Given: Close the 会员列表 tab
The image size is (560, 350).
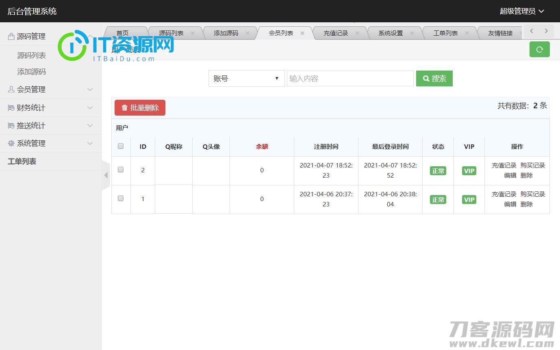Looking at the screenshot, I should [302, 33].
